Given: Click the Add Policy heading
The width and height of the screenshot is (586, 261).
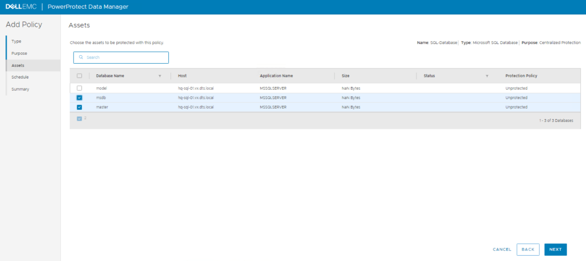Looking at the screenshot, I should (24, 25).
